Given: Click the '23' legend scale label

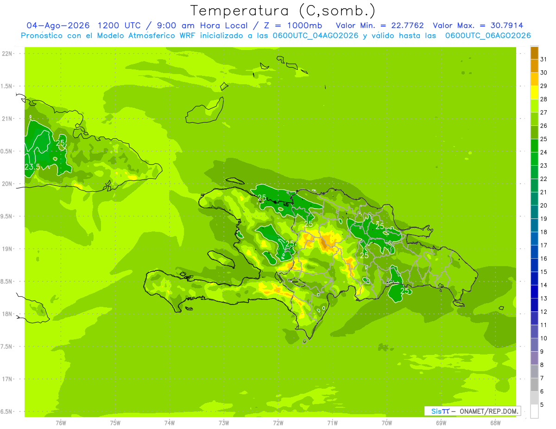Looking at the screenshot, I should coord(543,166).
